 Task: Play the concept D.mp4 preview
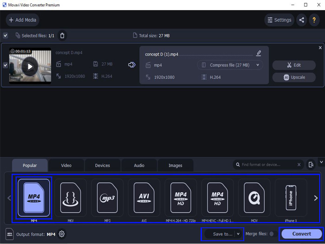[30, 66]
